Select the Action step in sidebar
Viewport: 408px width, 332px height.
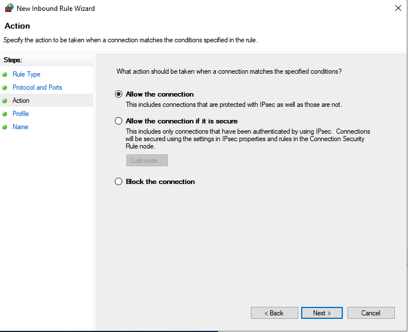(x=21, y=101)
